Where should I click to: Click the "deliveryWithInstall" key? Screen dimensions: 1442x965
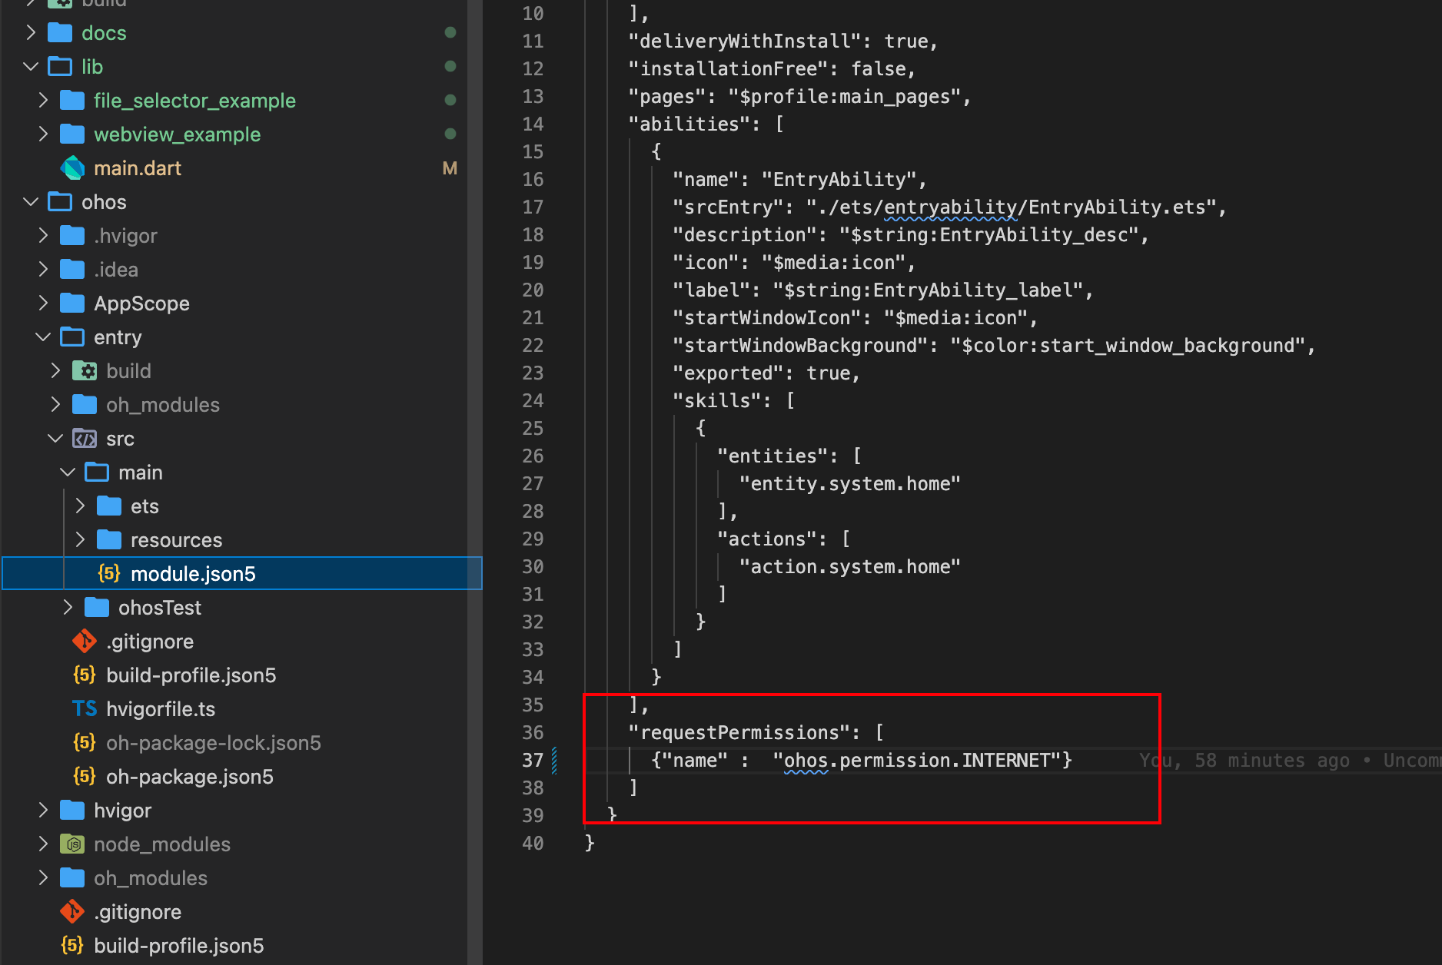pos(745,41)
